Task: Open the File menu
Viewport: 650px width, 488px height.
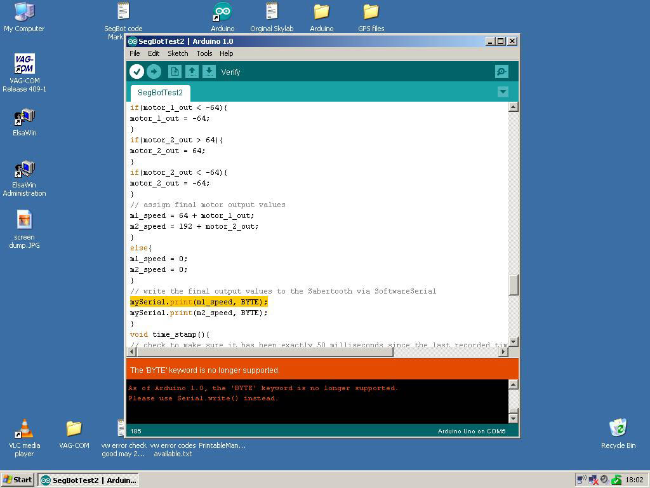Action: pos(135,53)
